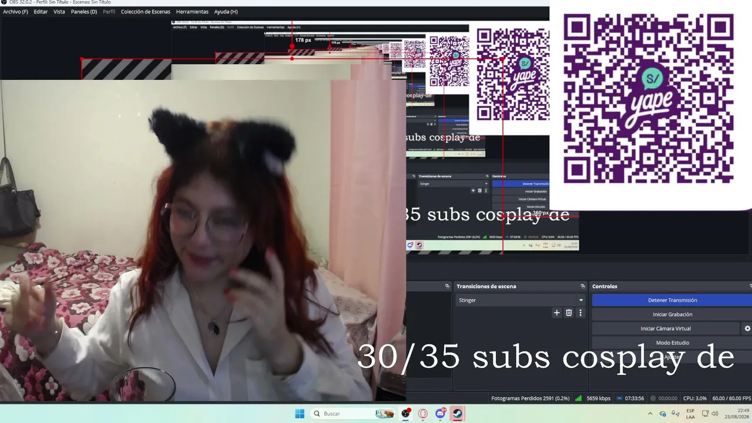Screen dimensions: 752x423
Task: Show hidden system tray icons
Action: (x=652, y=414)
